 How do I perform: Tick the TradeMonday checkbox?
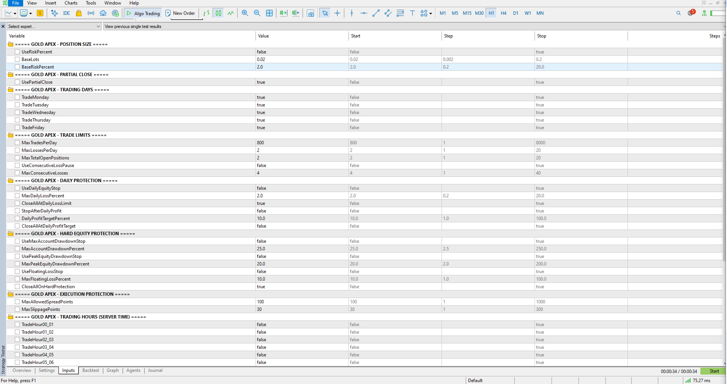pyautogui.click(x=17, y=97)
